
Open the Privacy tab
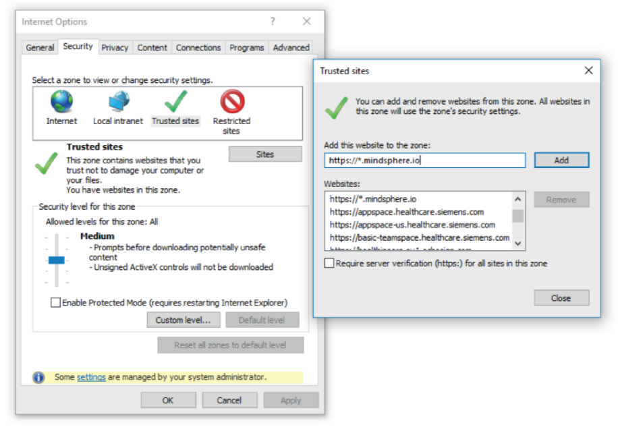coord(115,48)
